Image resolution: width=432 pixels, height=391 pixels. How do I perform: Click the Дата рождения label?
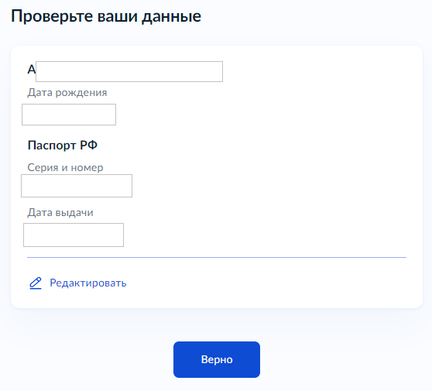pos(67,93)
